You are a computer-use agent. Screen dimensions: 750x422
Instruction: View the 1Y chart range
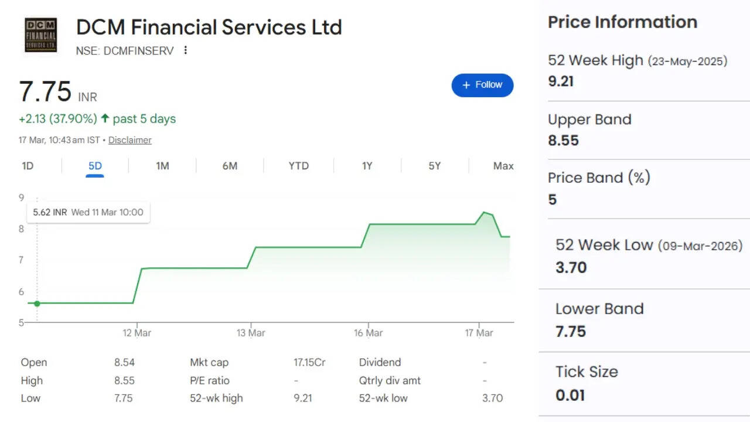(x=367, y=166)
